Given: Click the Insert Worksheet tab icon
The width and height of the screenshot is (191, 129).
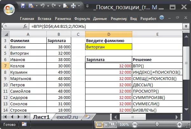Looking at the screenshot, I should pos(88,117).
